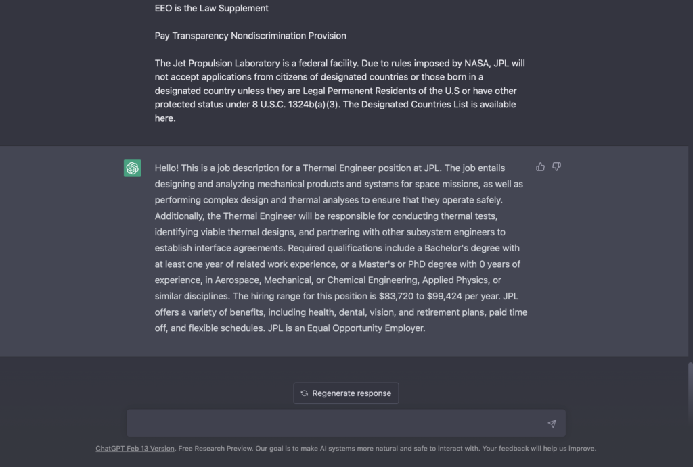Open the ChatGPT Feb 13 Version link
693x467 pixels.
(x=135, y=449)
